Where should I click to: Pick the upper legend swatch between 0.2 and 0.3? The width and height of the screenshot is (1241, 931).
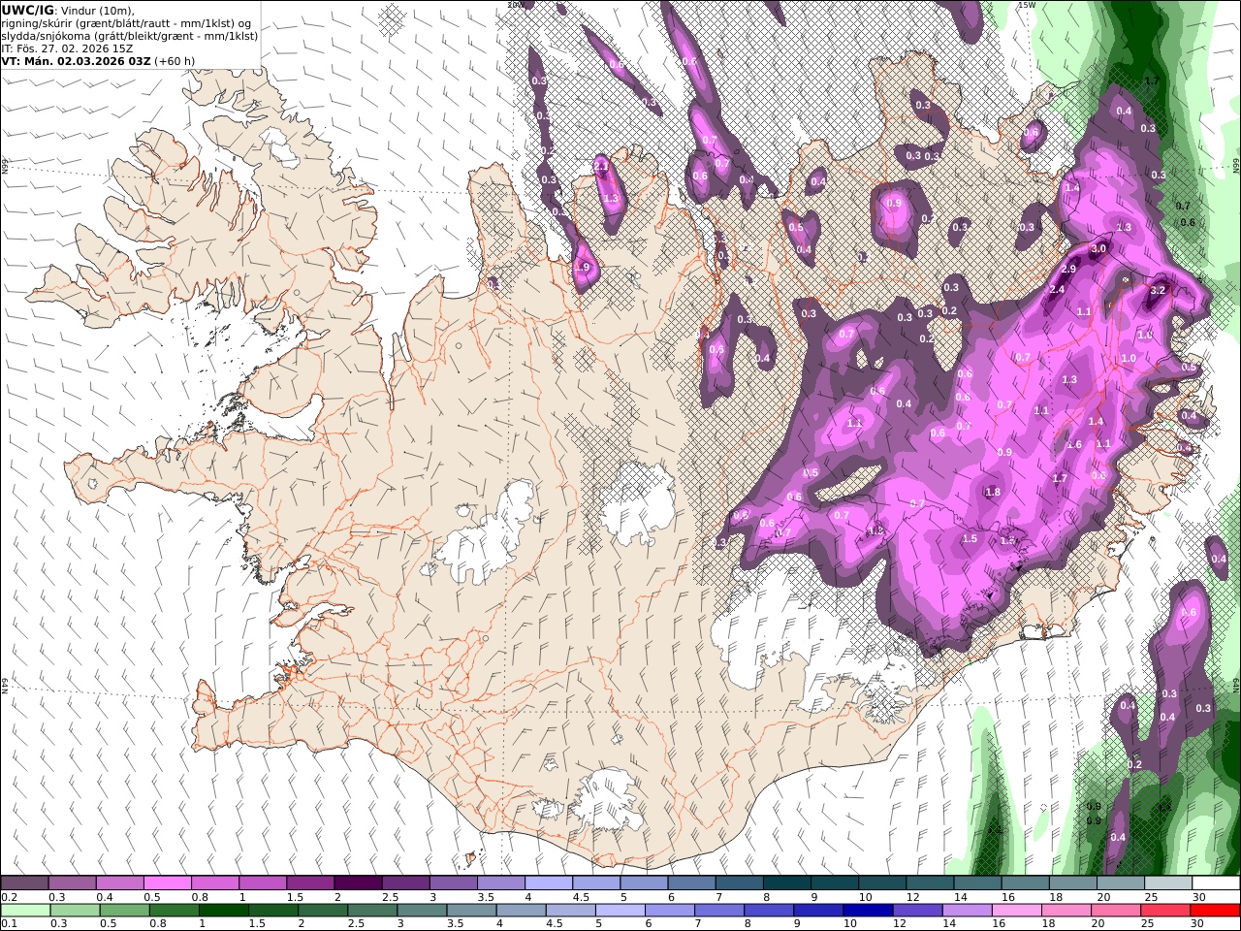[24, 883]
